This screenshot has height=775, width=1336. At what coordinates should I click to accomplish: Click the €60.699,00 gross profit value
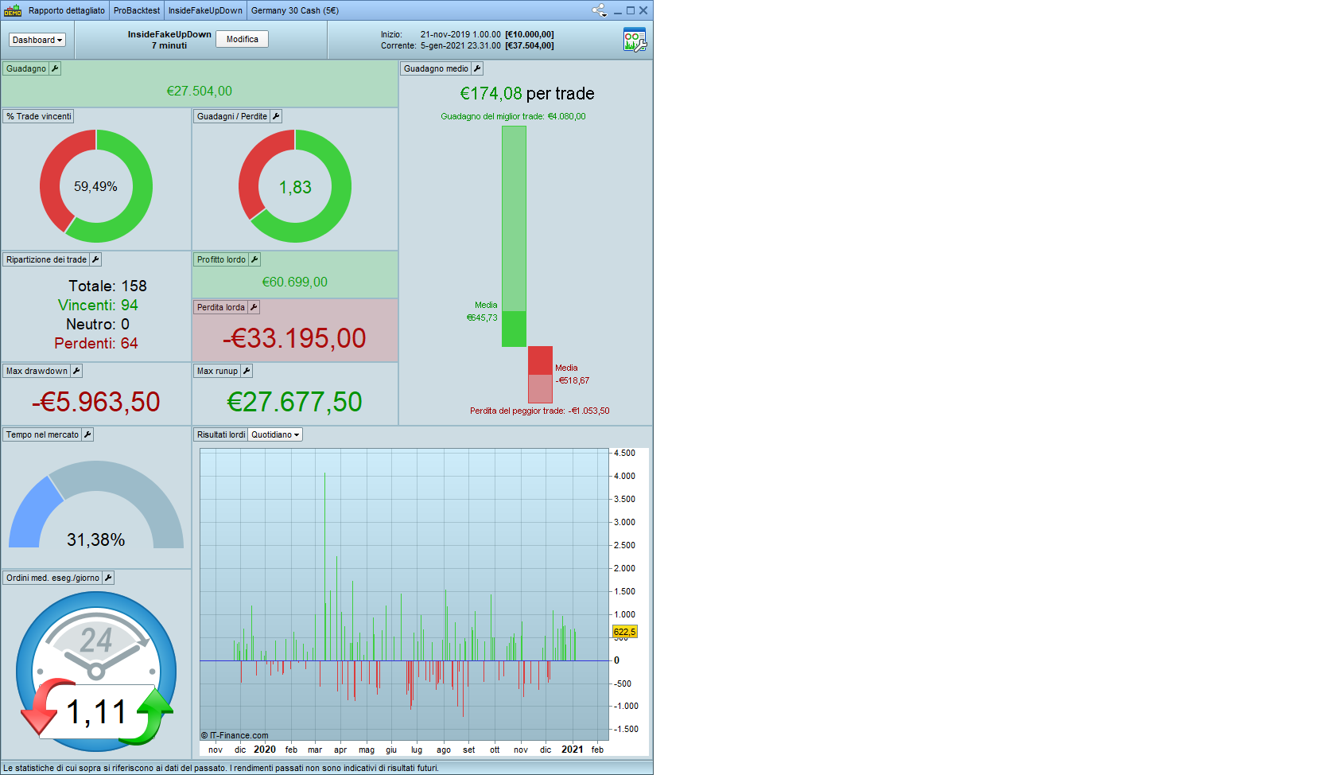[x=295, y=282]
